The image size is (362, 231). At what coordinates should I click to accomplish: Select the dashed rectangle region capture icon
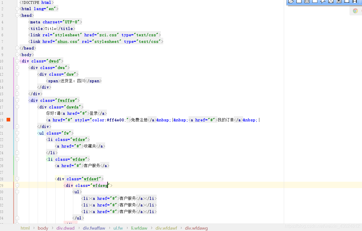315,1
